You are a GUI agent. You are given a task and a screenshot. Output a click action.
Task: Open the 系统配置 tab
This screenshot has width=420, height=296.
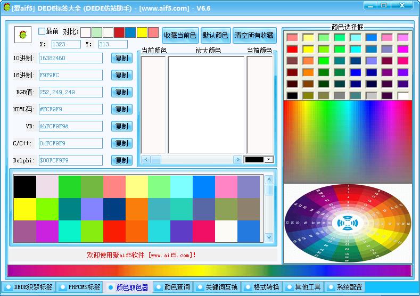pos(345,287)
